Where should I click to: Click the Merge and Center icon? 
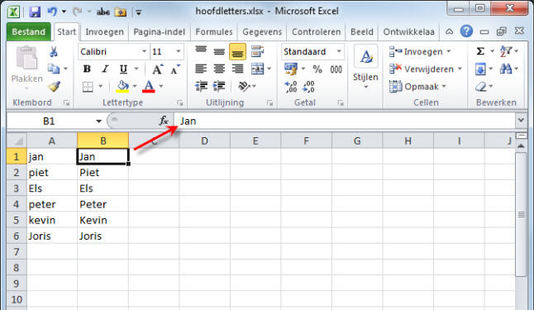pos(258,69)
